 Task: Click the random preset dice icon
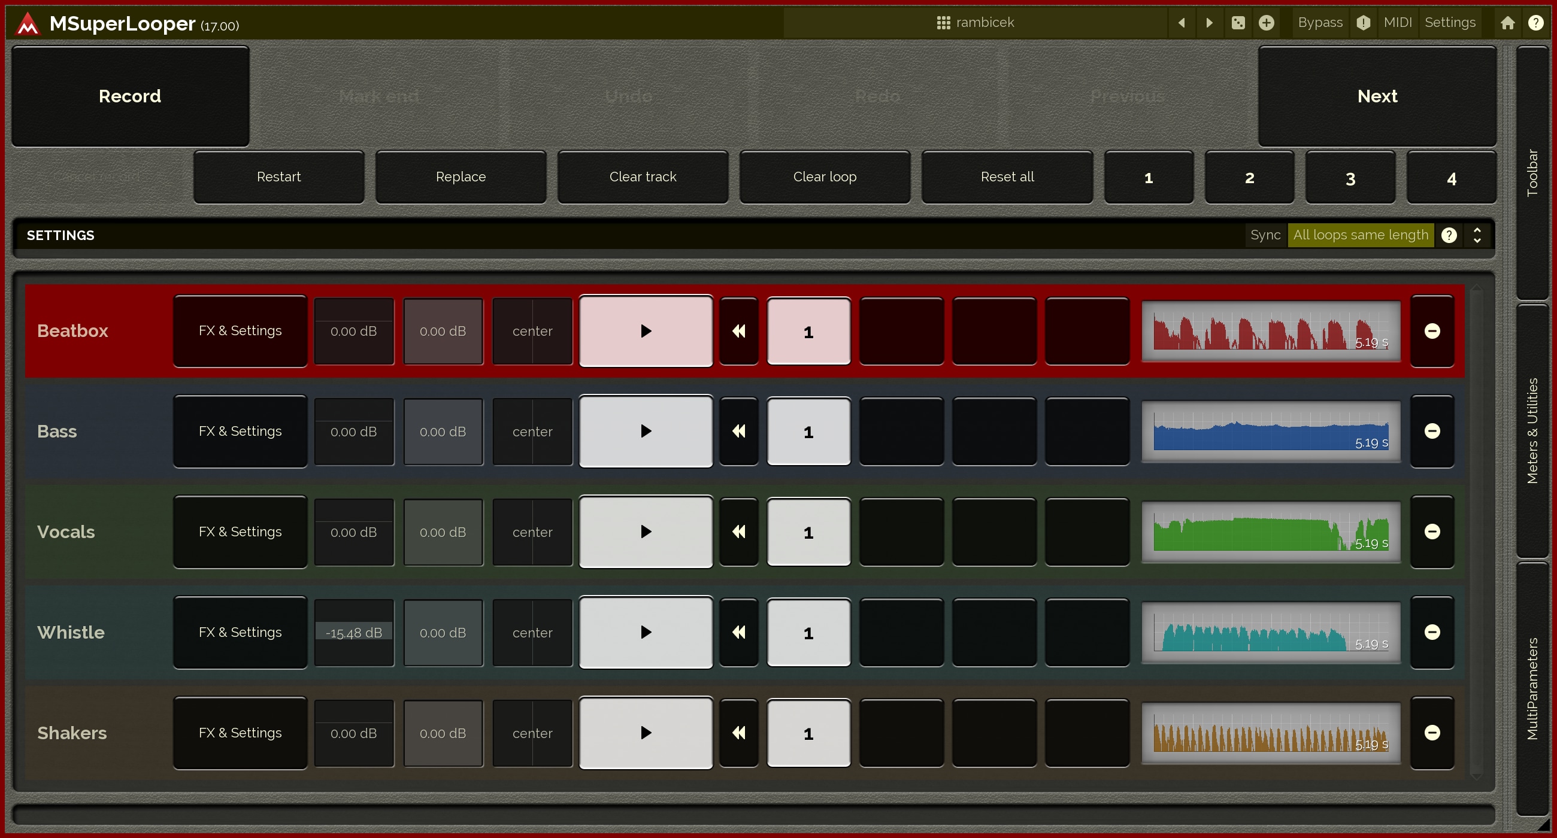[x=1238, y=23]
